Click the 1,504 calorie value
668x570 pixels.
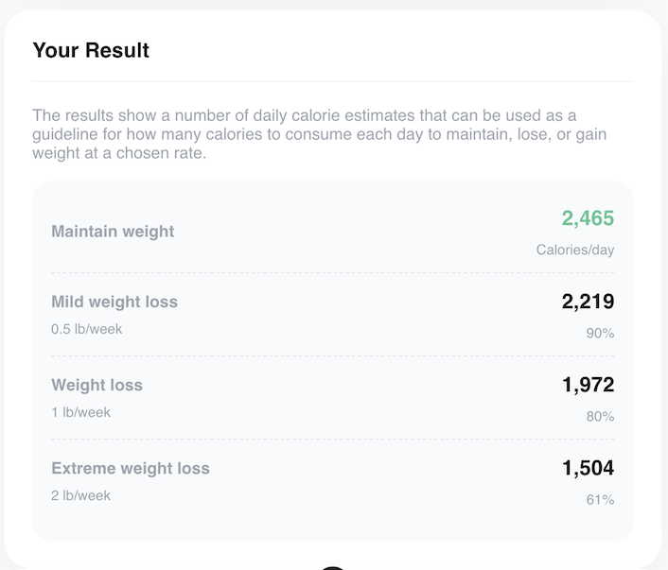pyautogui.click(x=588, y=468)
